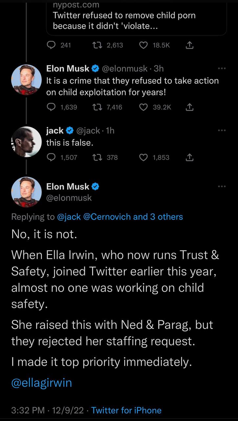Open jack's profile picture
This screenshot has width=238, height=421.
[27, 142]
